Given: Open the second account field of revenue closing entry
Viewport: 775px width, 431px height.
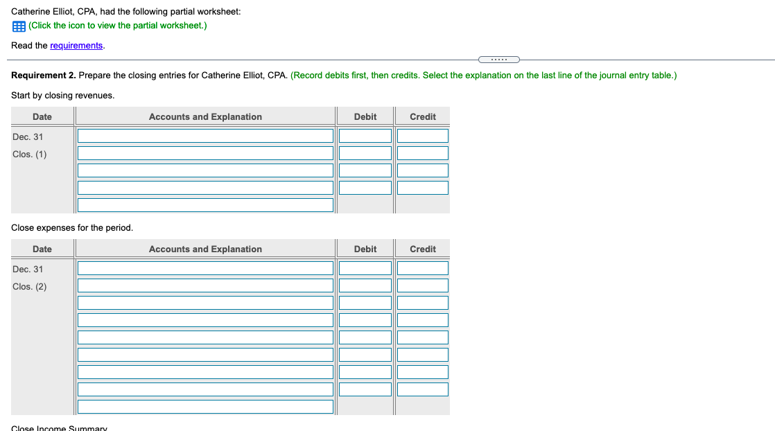Looking at the screenshot, I should pos(205,152).
